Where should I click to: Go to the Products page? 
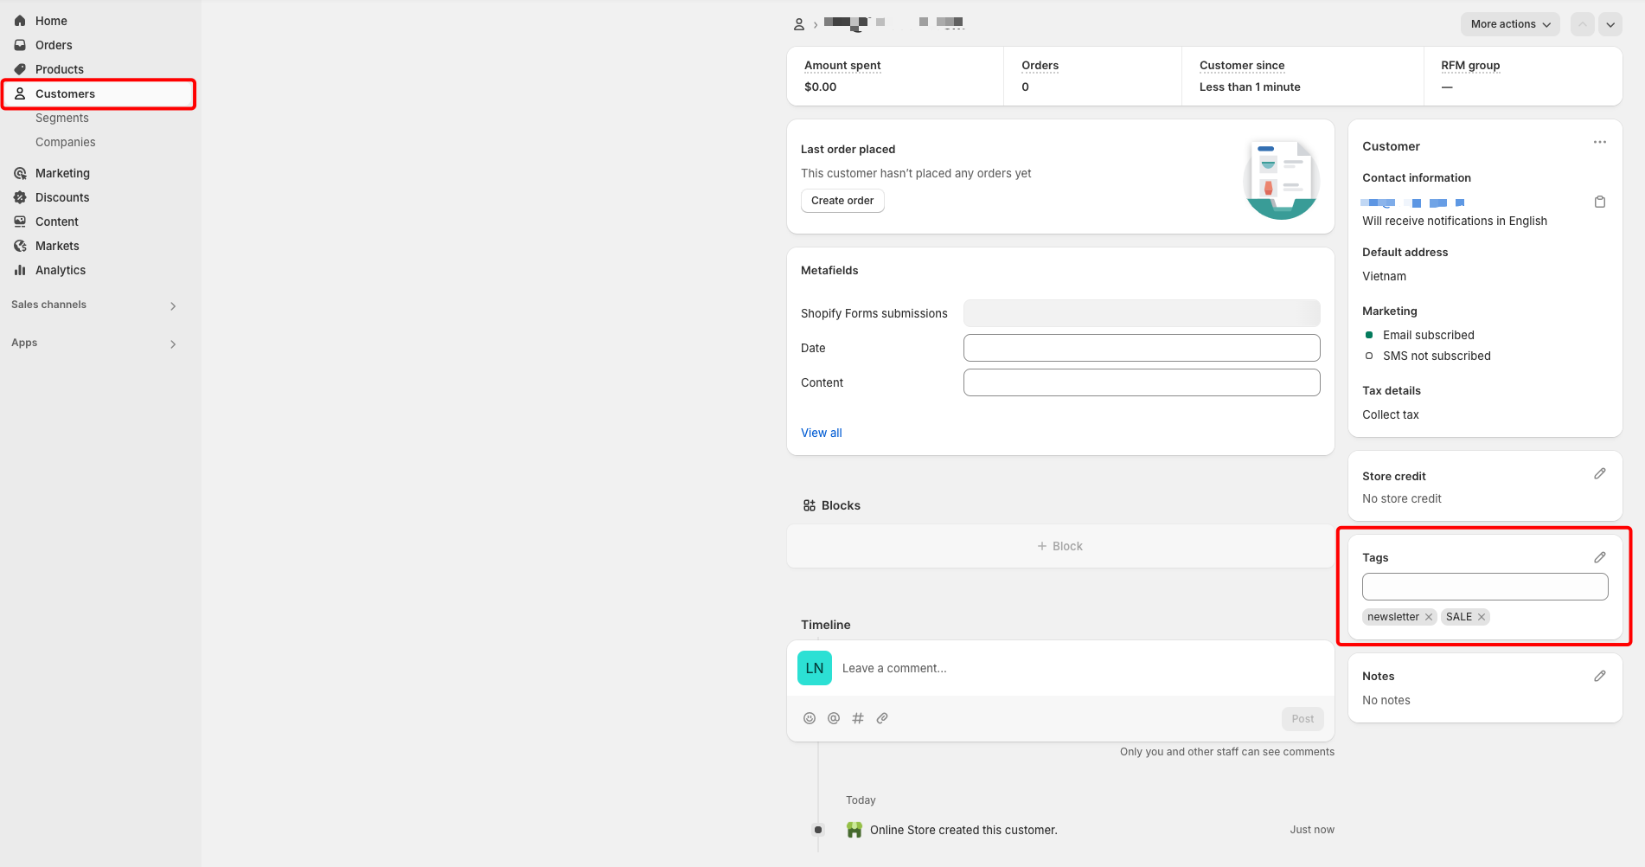pos(60,69)
